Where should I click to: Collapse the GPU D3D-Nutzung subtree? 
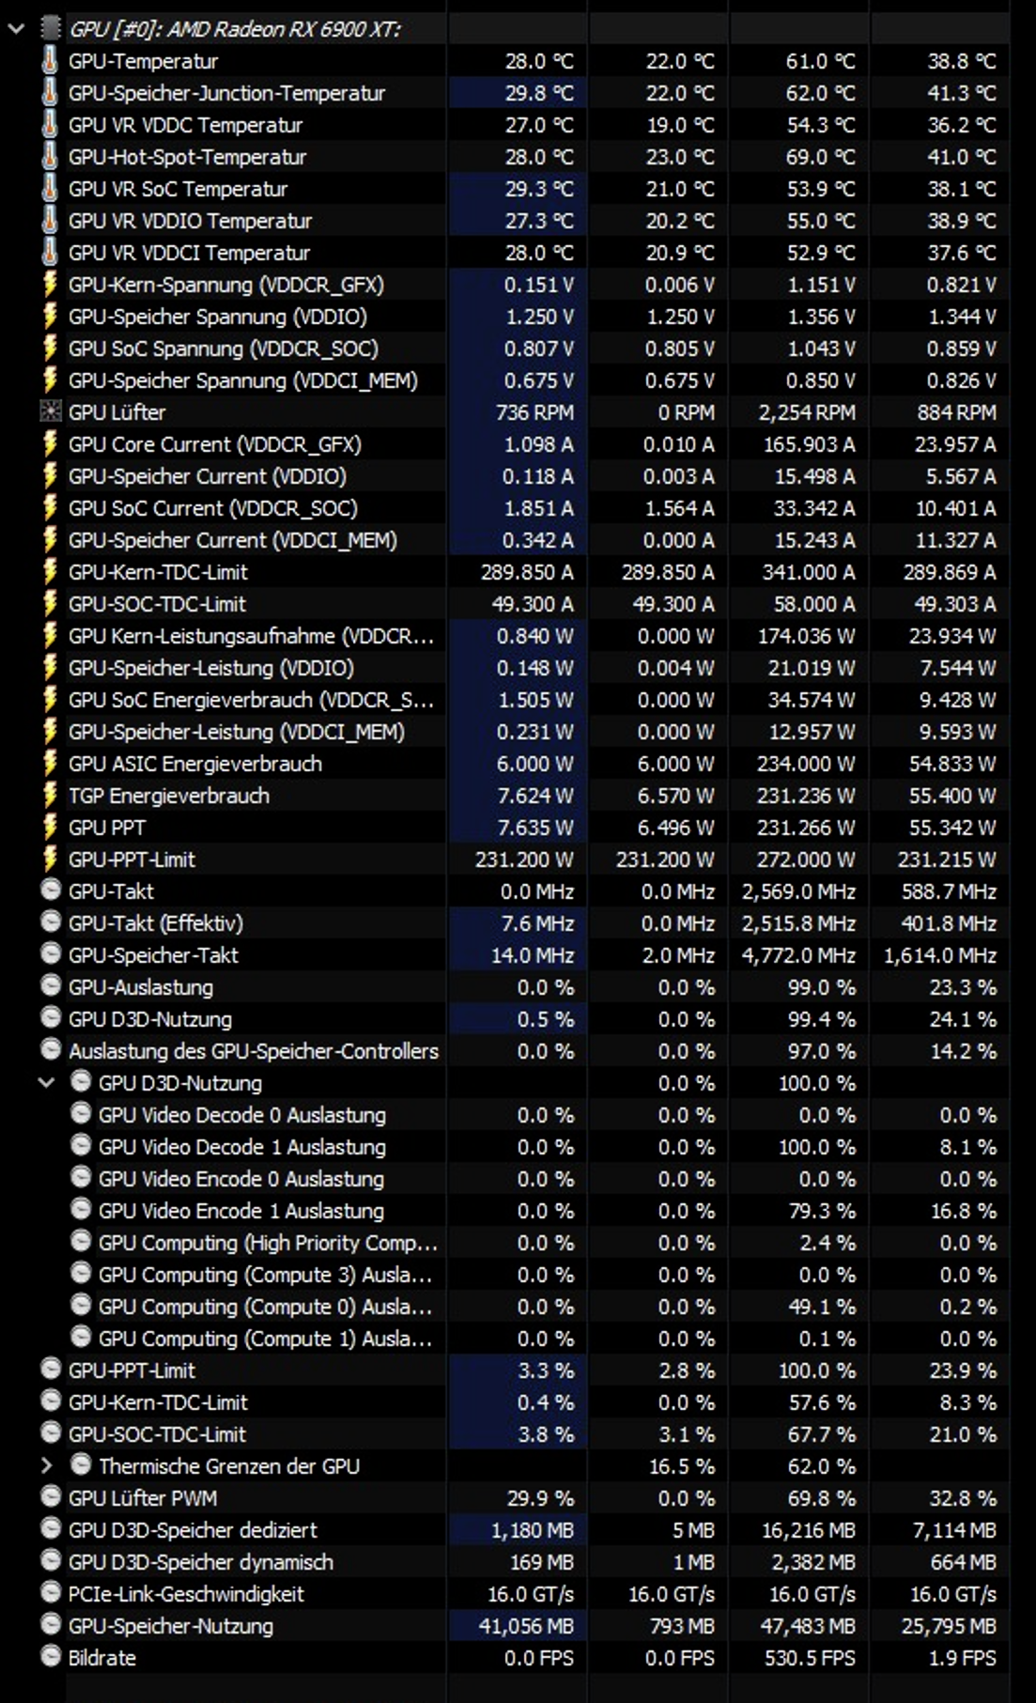point(46,1083)
